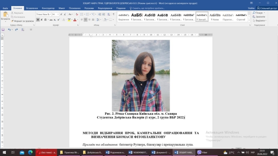Open the change case Aa dropdown
Viewport: 278px width, 156px height.
coord(70,14)
